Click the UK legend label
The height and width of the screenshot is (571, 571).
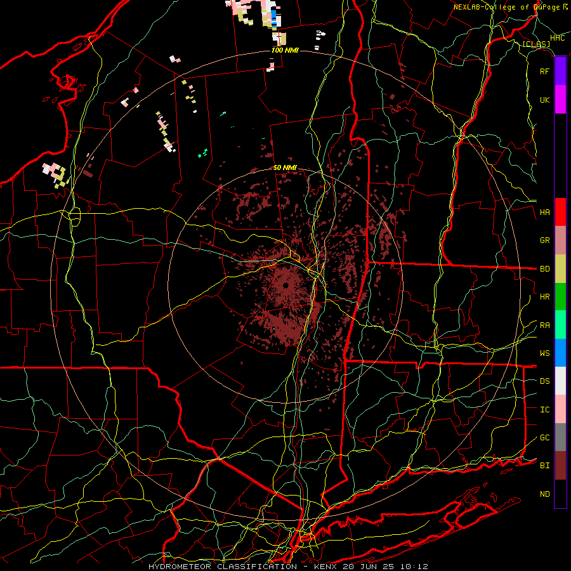544,100
